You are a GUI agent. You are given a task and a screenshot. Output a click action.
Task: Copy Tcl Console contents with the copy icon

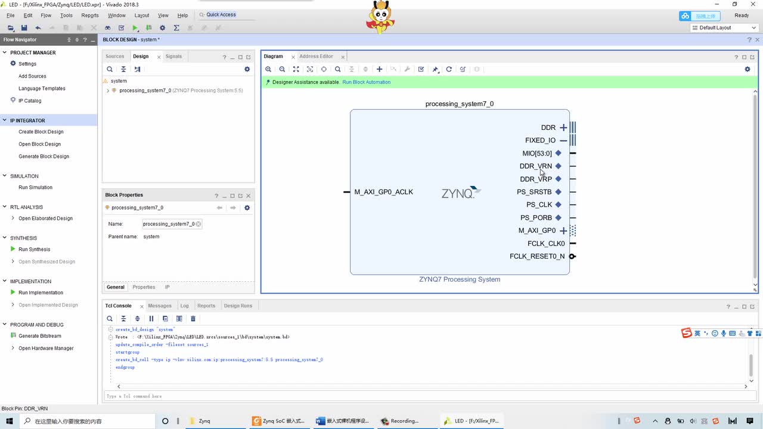(165, 319)
